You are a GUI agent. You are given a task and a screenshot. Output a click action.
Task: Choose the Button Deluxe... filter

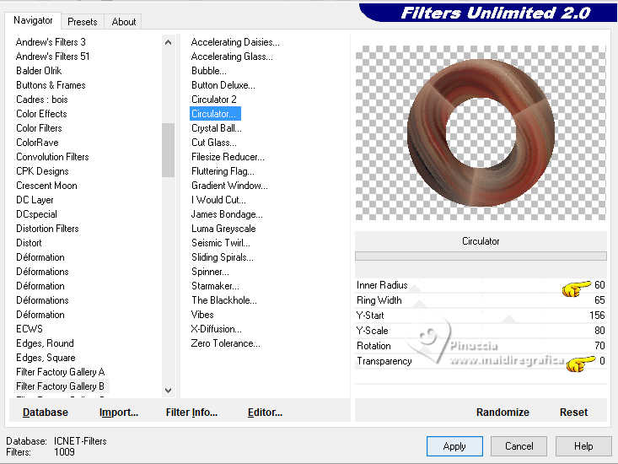(x=223, y=85)
